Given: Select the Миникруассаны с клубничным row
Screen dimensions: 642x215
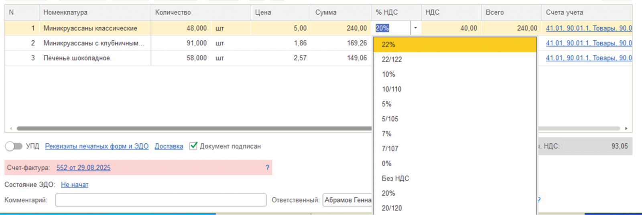Looking at the screenshot, I should tap(95, 43).
